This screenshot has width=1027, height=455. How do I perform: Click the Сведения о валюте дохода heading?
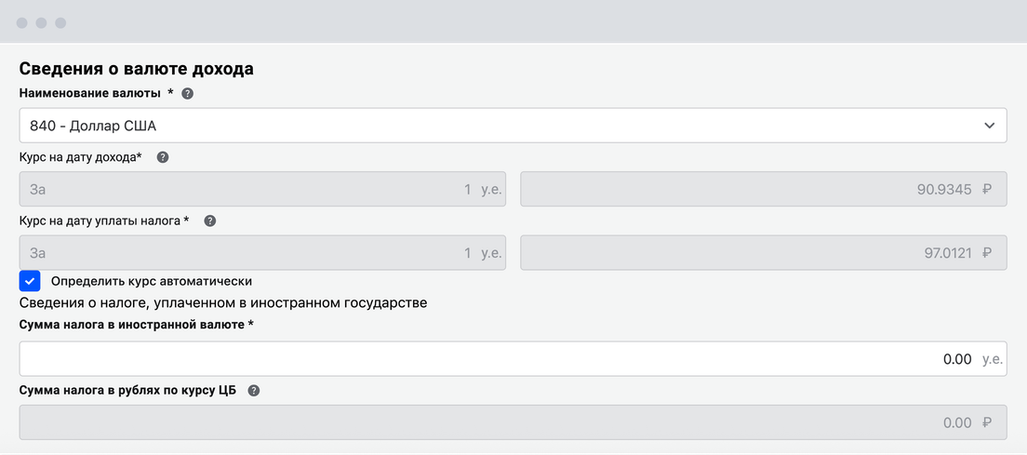pyautogui.click(x=136, y=69)
